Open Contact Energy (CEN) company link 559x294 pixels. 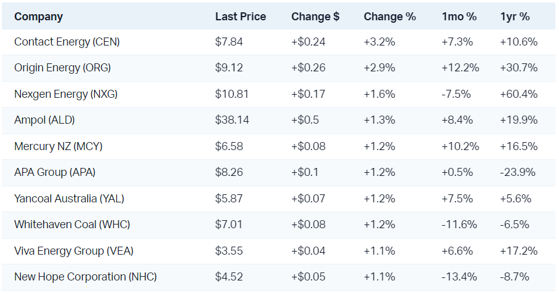(x=67, y=42)
